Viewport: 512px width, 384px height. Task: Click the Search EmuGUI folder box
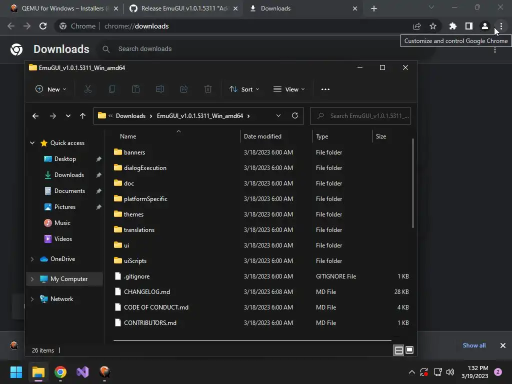[360, 116]
